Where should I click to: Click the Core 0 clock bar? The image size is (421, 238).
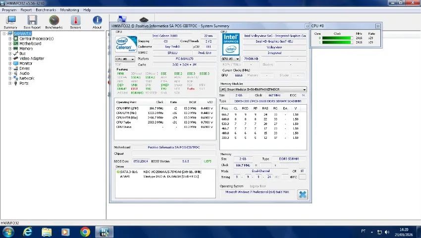[x=337, y=38]
